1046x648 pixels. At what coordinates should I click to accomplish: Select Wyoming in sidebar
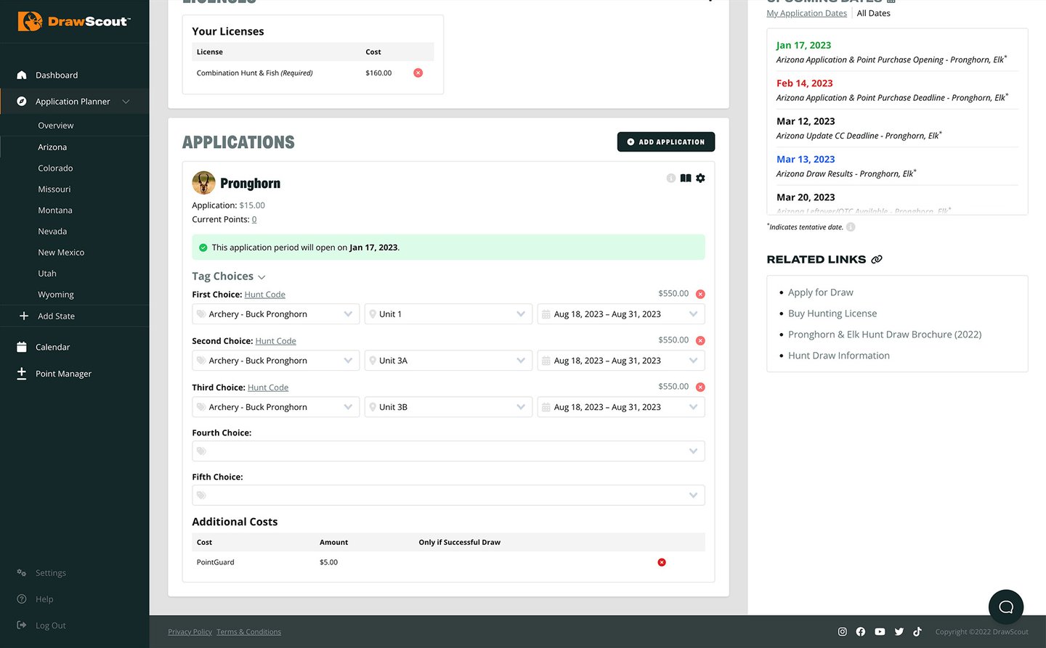click(56, 294)
